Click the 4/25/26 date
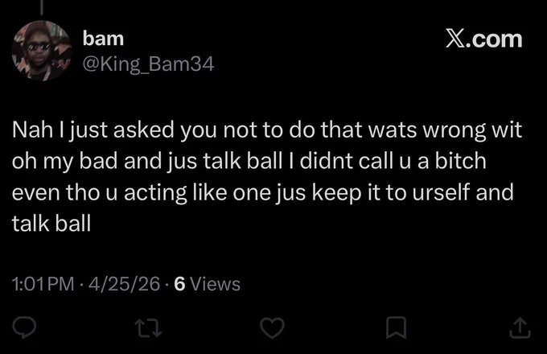The height and width of the screenshot is (354, 547). pyautogui.click(x=124, y=283)
